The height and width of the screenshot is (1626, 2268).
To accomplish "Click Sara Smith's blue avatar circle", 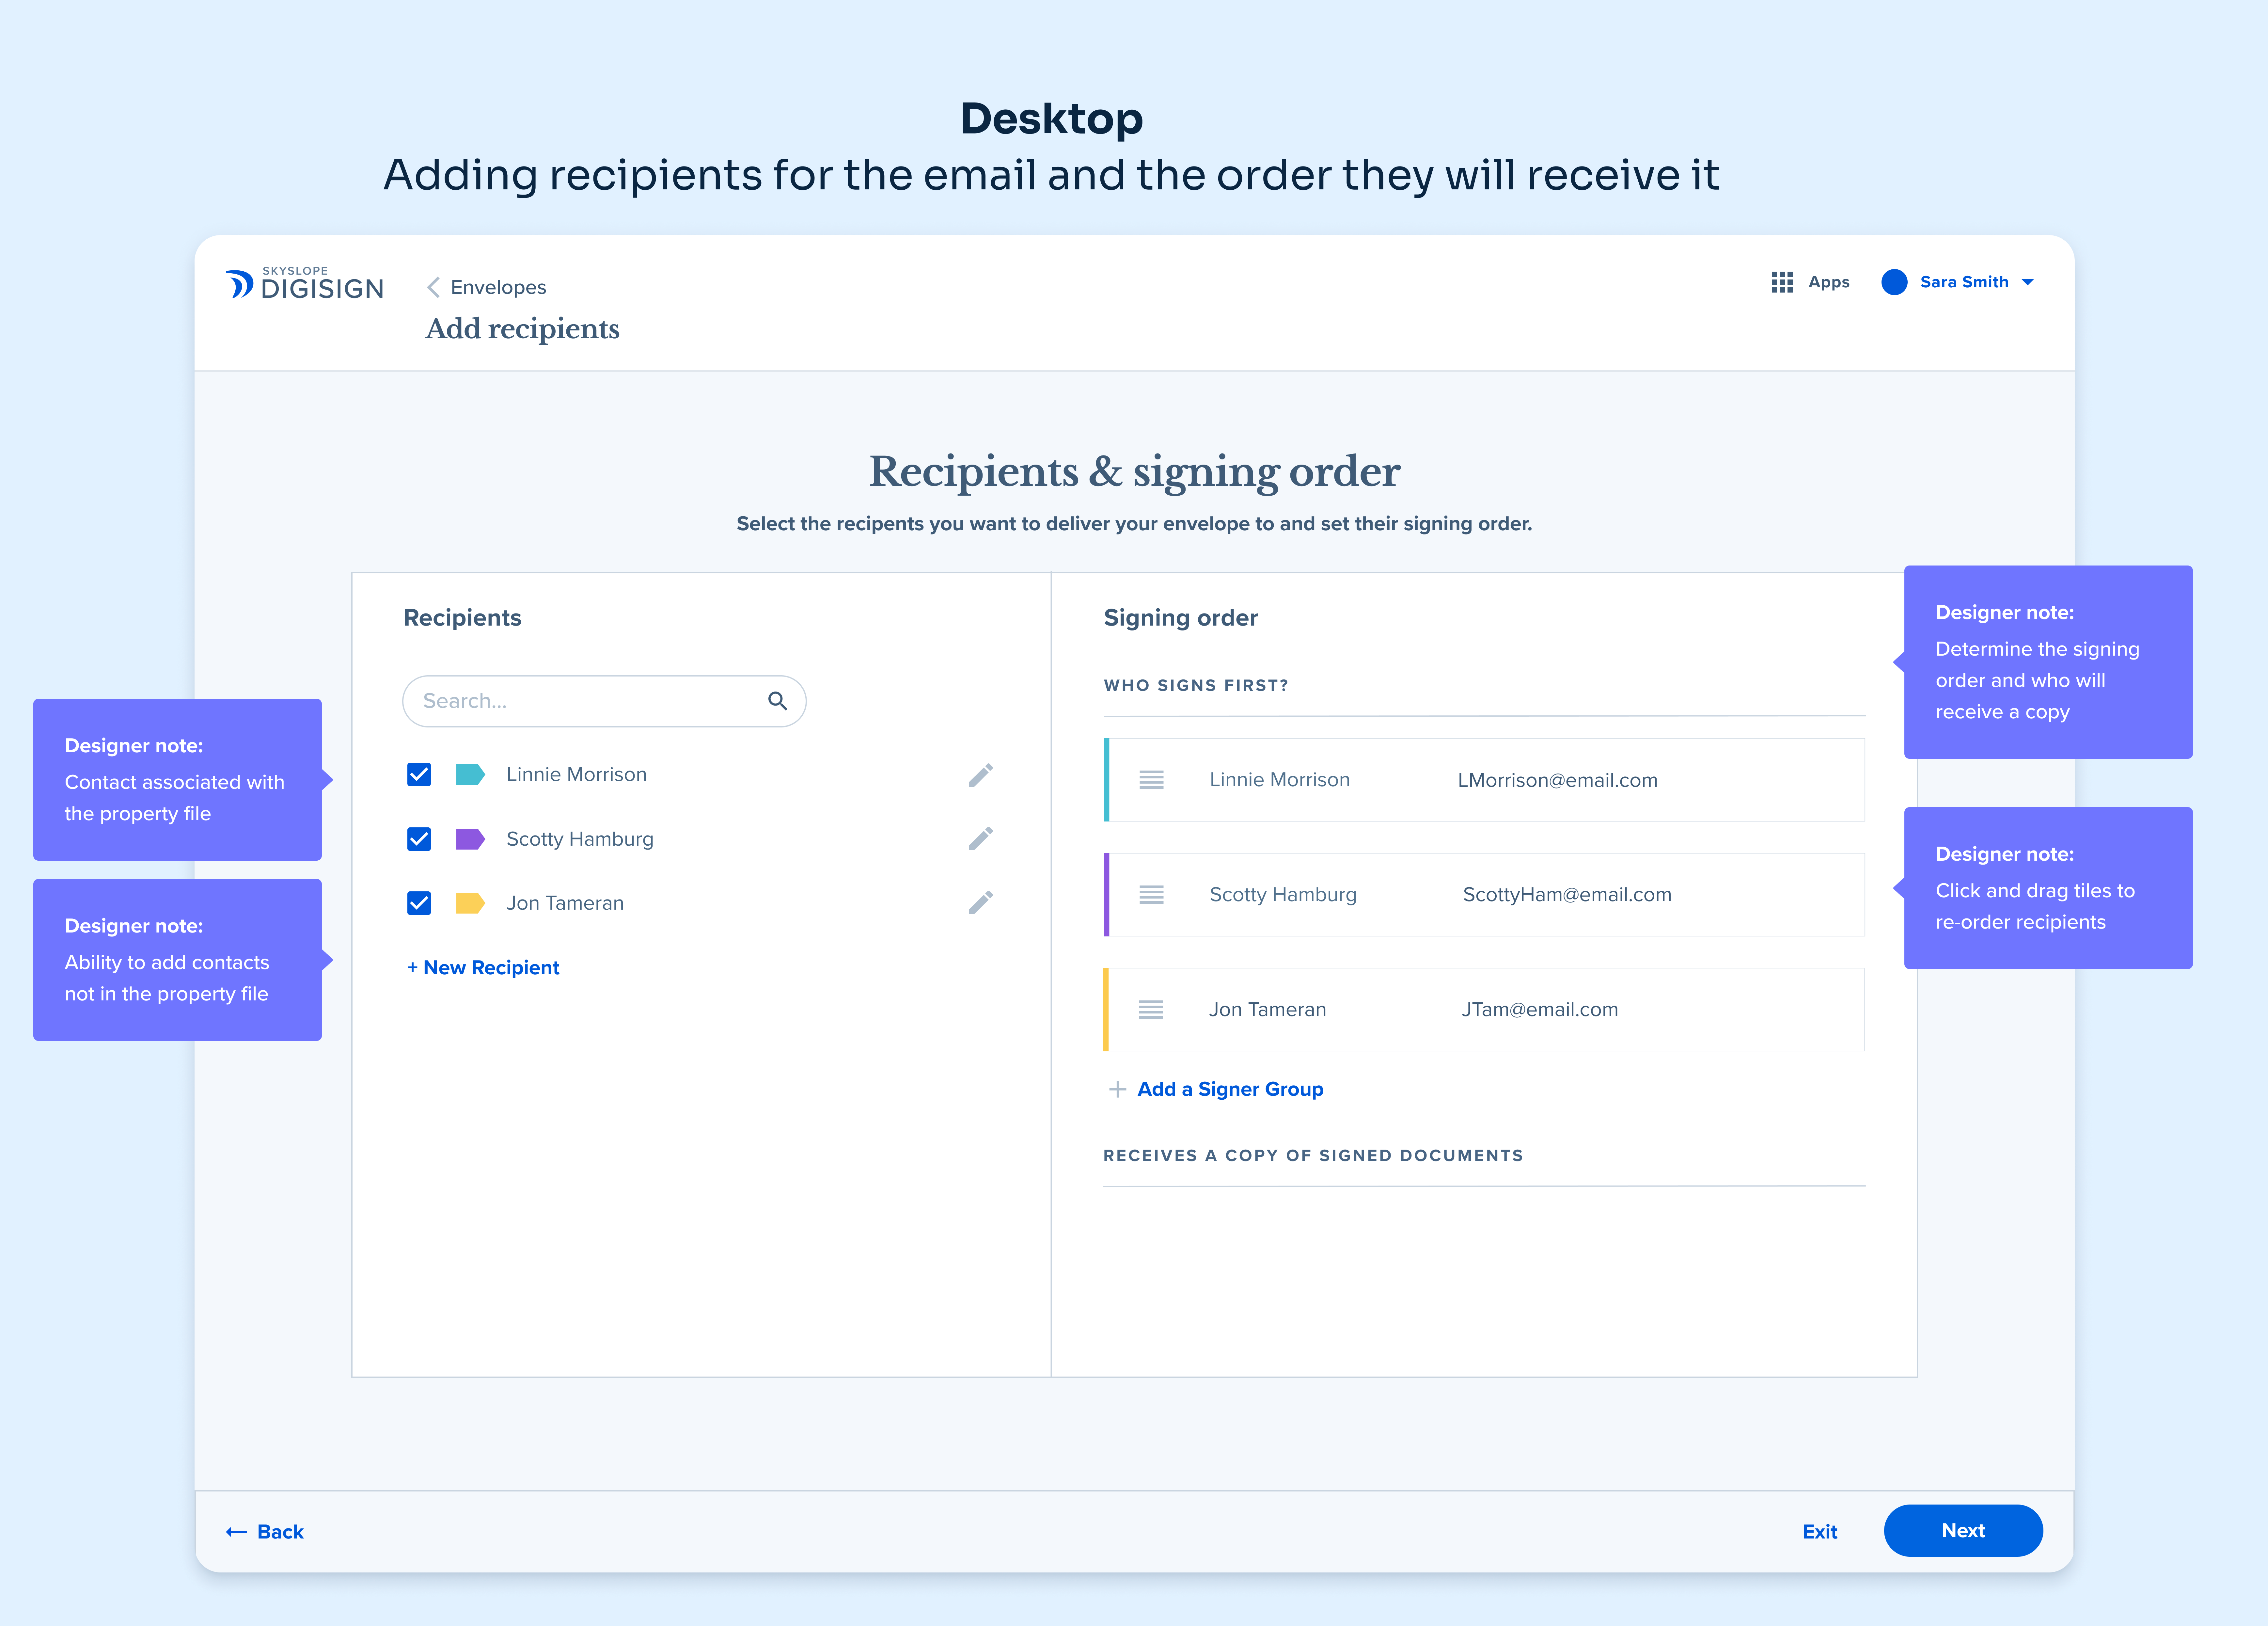I will pyautogui.click(x=1894, y=282).
